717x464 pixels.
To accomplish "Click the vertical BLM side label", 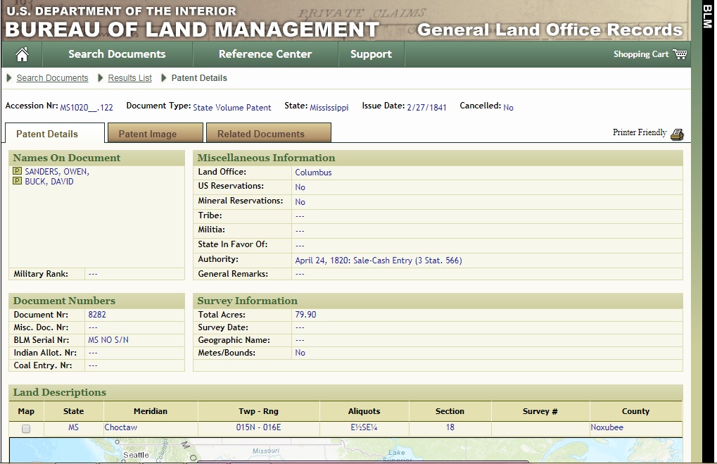I will click(x=707, y=17).
